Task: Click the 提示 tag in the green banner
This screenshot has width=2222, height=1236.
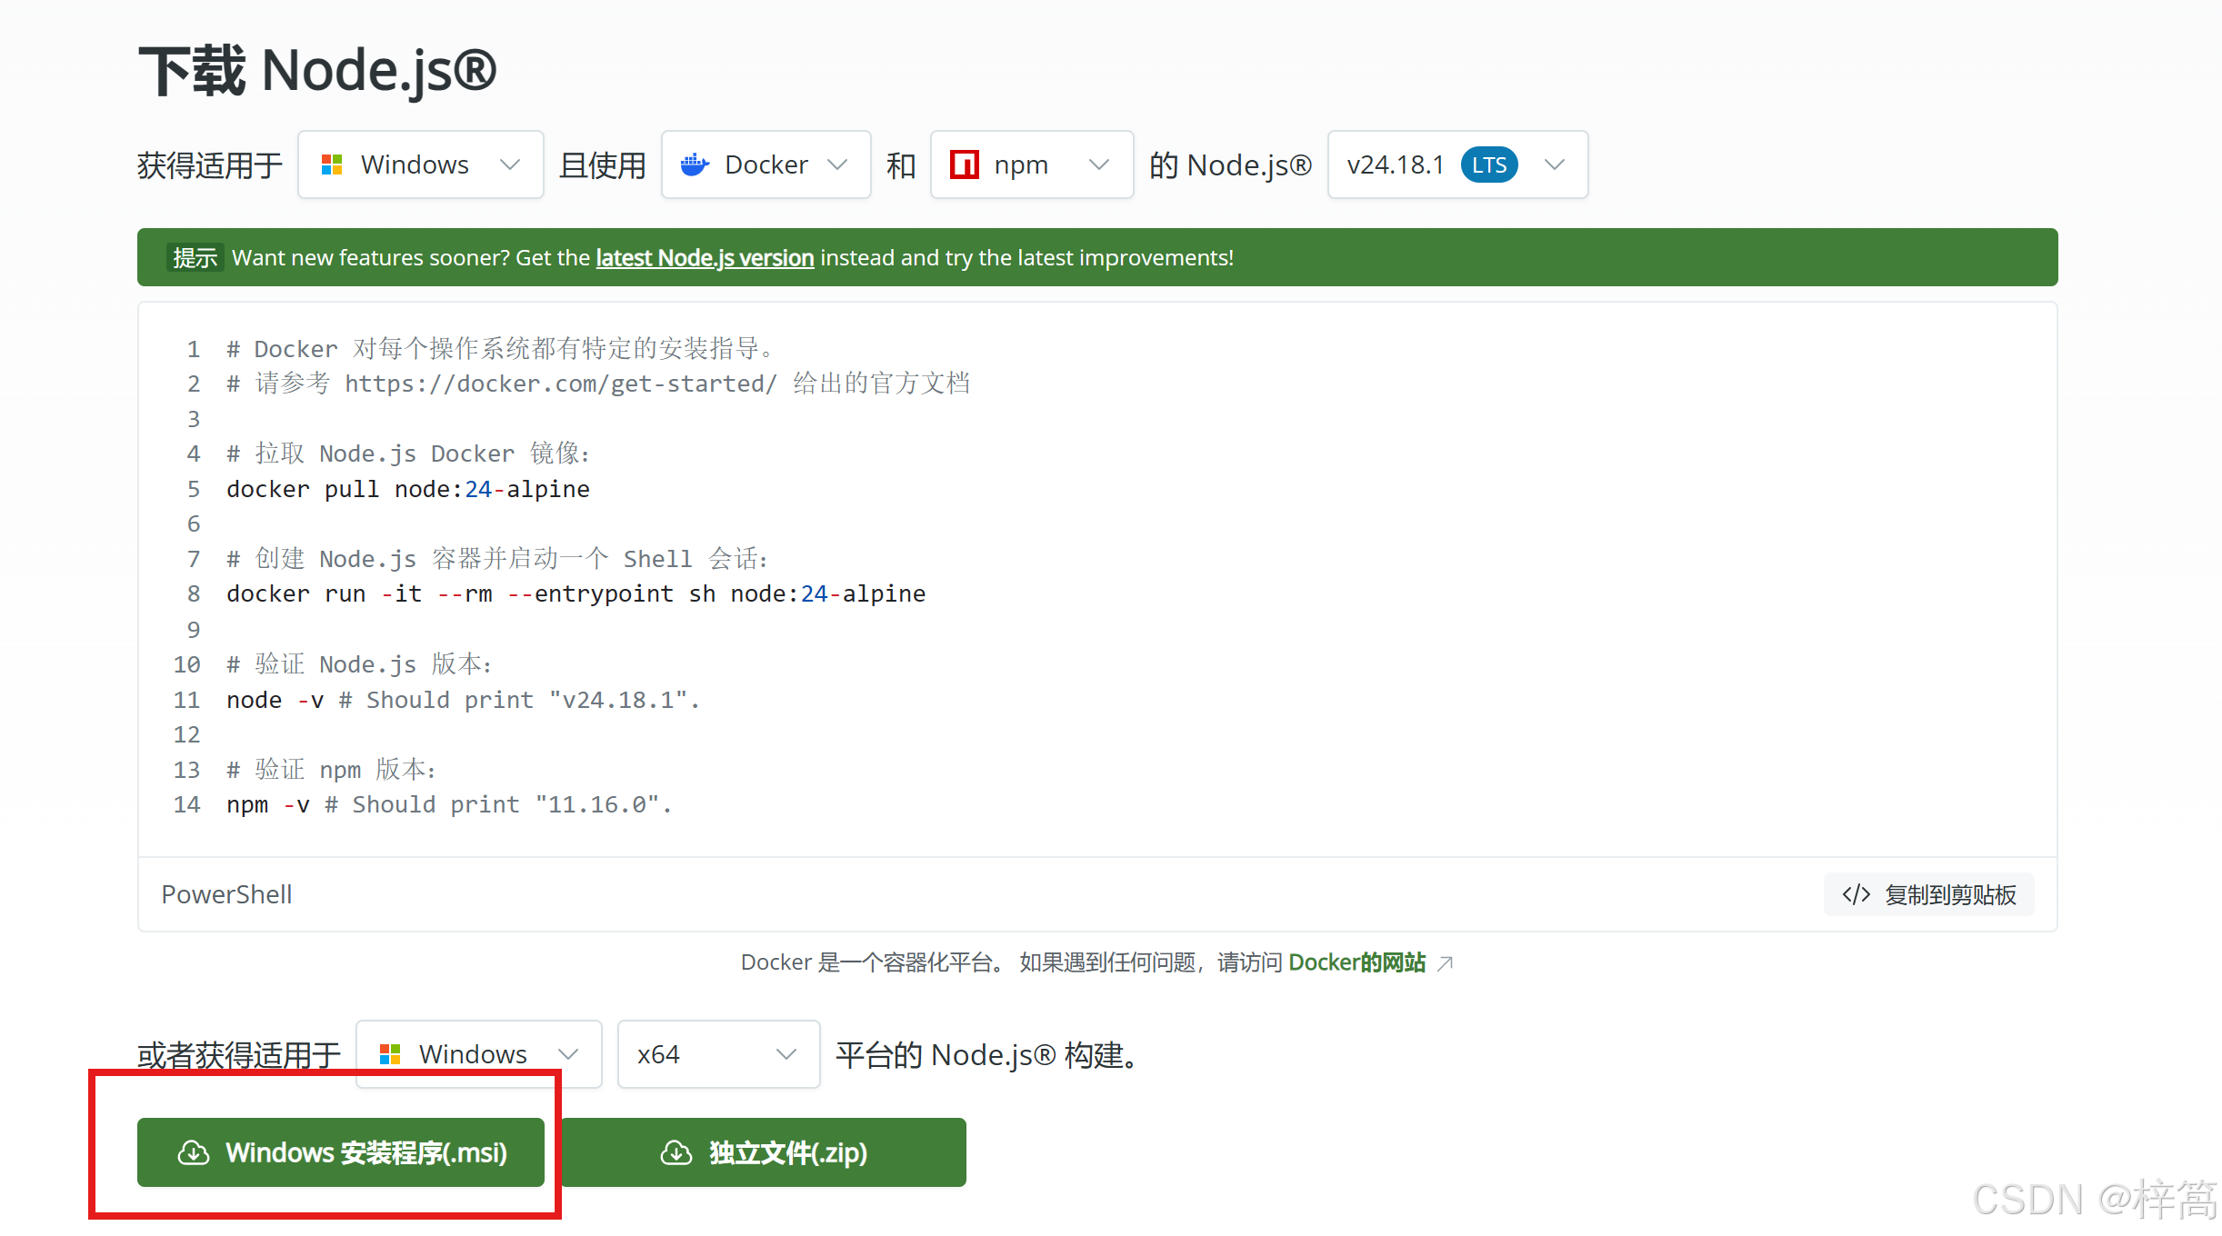Action: pos(195,258)
